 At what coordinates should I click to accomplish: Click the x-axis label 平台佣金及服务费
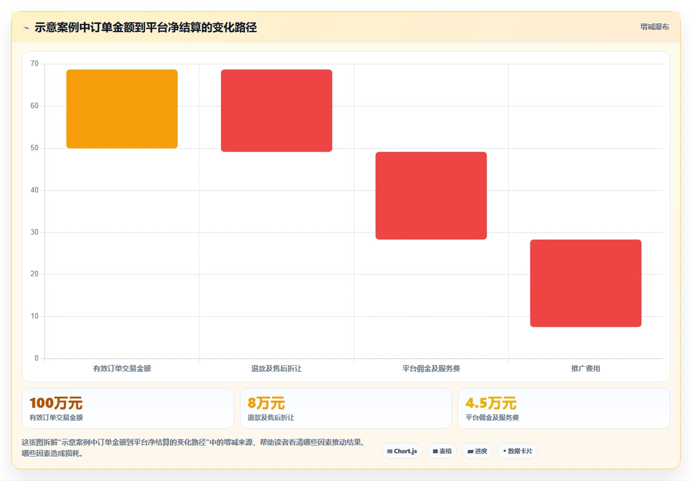click(432, 368)
